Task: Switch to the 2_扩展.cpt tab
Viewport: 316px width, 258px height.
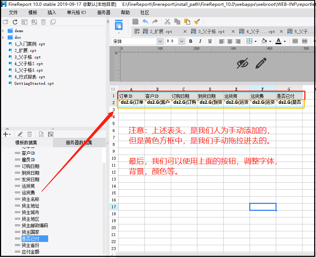Action: pyautogui.click(x=161, y=31)
